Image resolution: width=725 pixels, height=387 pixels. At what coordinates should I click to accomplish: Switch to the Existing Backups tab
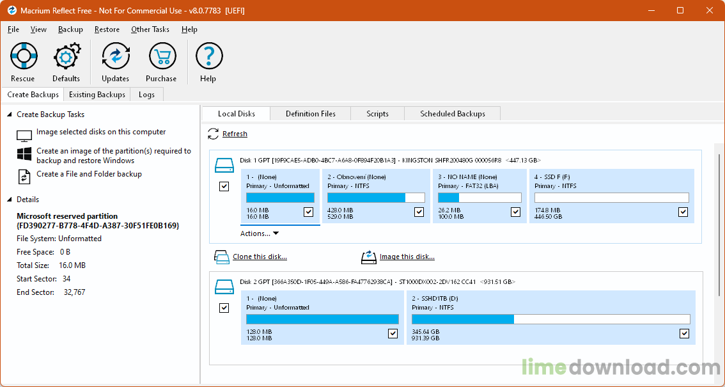click(97, 95)
